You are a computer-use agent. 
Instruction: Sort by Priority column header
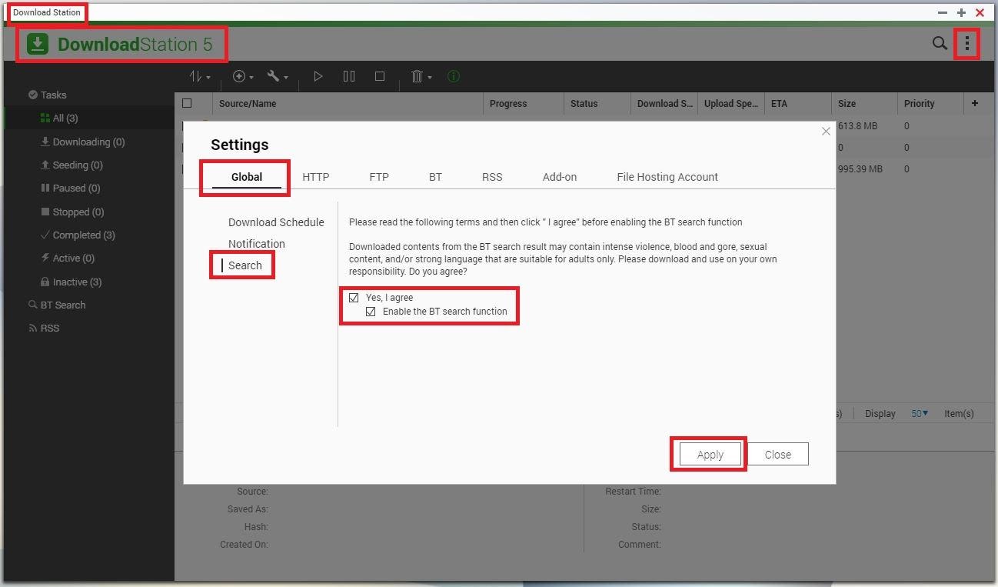(920, 103)
